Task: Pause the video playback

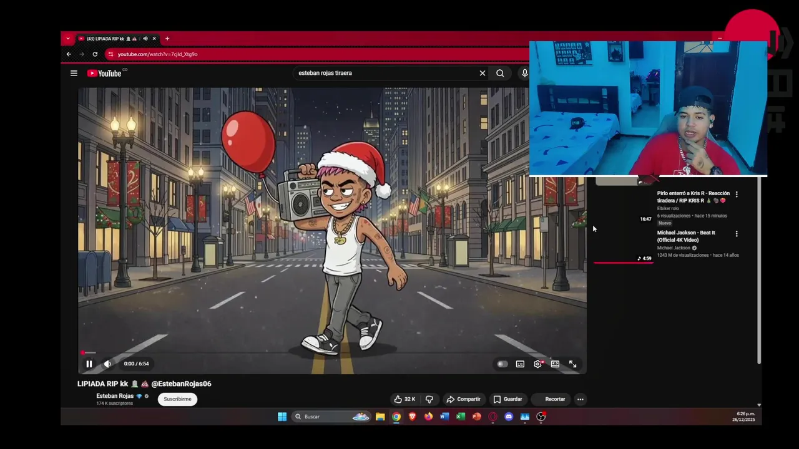Action: (x=89, y=364)
